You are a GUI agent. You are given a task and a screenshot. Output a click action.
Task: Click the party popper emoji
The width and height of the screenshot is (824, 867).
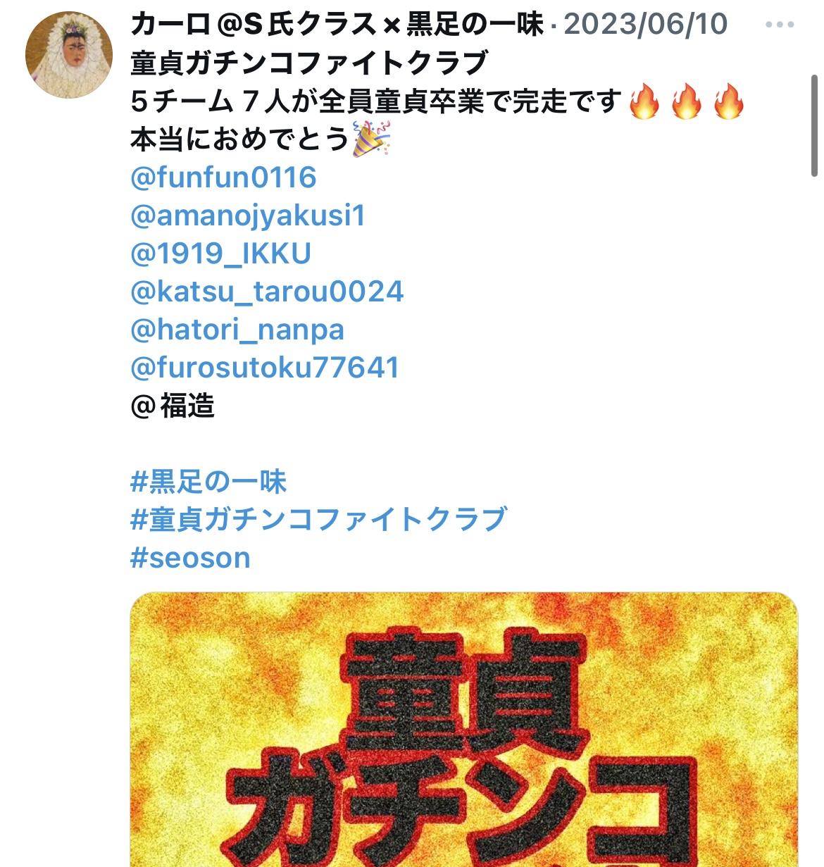pyautogui.click(x=371, y=139)
